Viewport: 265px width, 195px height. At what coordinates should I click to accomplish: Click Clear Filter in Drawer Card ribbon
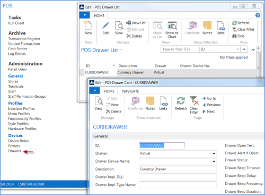[194, 105]
